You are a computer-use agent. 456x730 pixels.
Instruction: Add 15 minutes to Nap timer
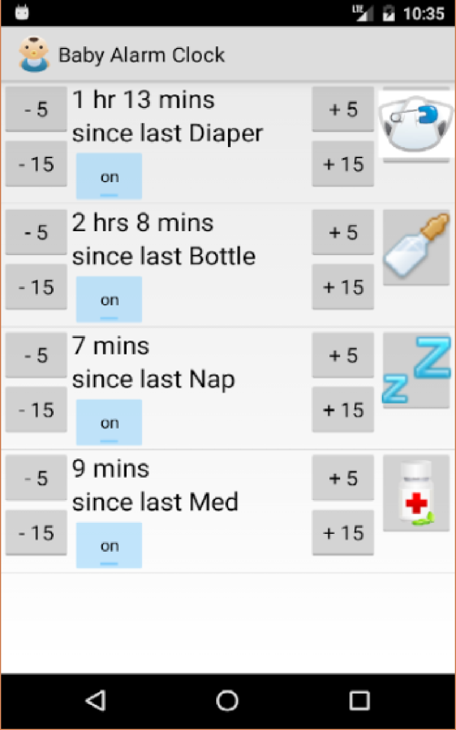tap(343, 410)
